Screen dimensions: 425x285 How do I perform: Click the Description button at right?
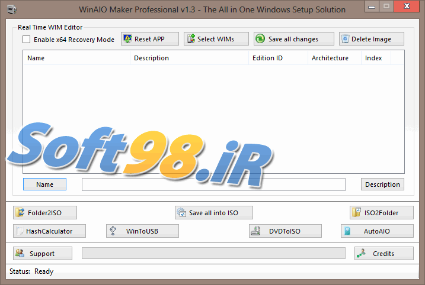pos(382,184)
